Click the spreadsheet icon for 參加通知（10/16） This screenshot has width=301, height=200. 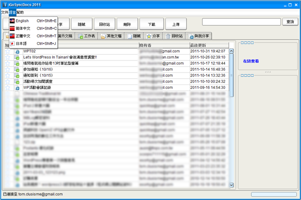coord(17,69)
